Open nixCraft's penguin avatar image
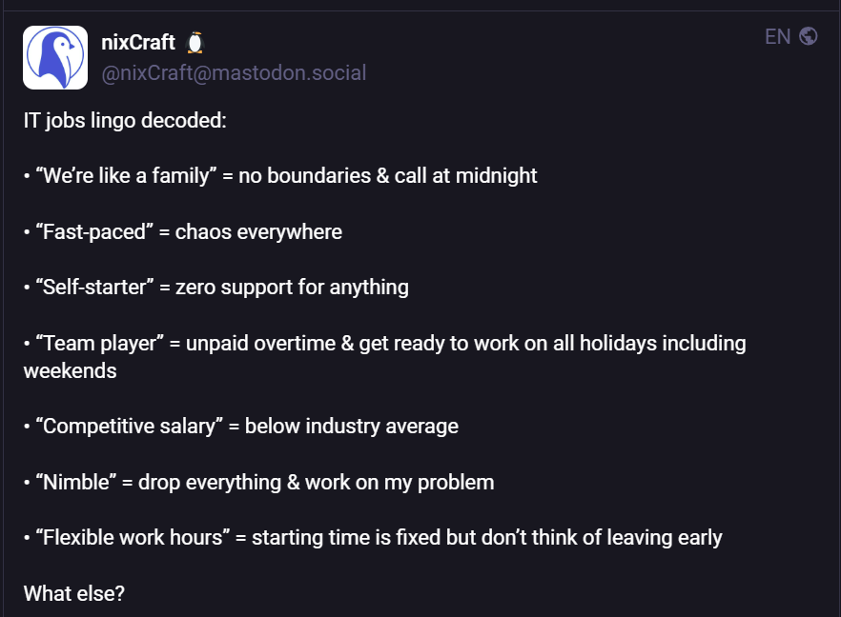This screenshot has width=841, height=617. (x=55, y=57)
